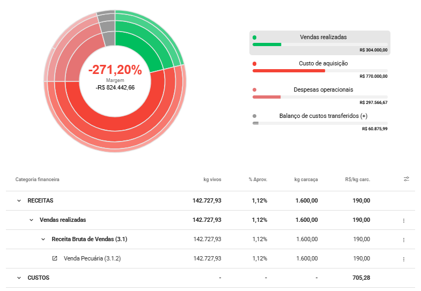Collapse the CUSTOS category
Image resolution: width=421 pixels, height=291 pixels.
tap(19, 278)
